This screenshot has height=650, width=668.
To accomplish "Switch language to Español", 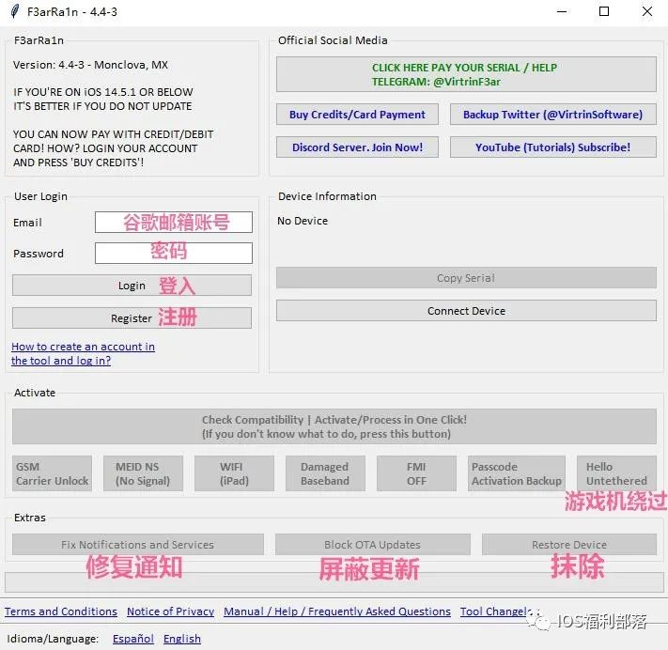I will [132, 639].
